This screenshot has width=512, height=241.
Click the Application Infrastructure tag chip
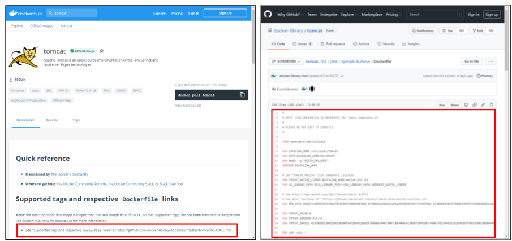click(28, 100)
